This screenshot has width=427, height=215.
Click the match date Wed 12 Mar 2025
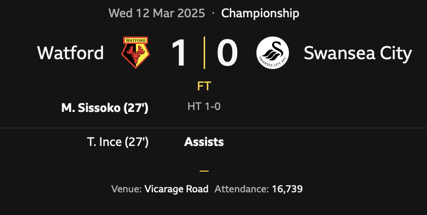(x=157, y=13)
